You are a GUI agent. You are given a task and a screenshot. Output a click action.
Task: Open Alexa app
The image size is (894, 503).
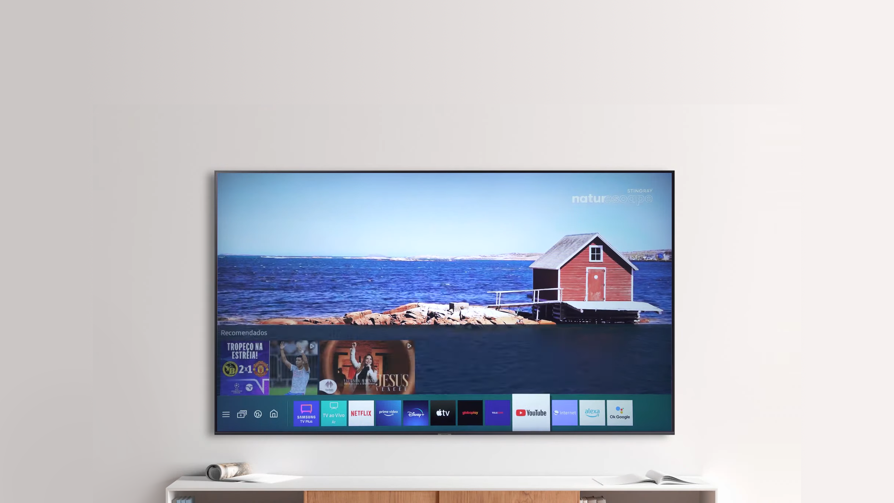[592, 412]
